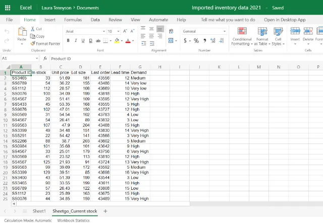Image resolution: width=323 pixels, height=223 pixels.
Task: Click the all-sheets list icon
Action: (25, 211)
